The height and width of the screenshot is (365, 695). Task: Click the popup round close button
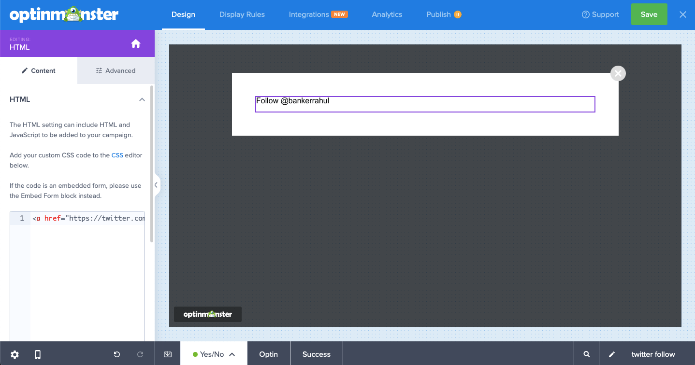click(618, 73)
